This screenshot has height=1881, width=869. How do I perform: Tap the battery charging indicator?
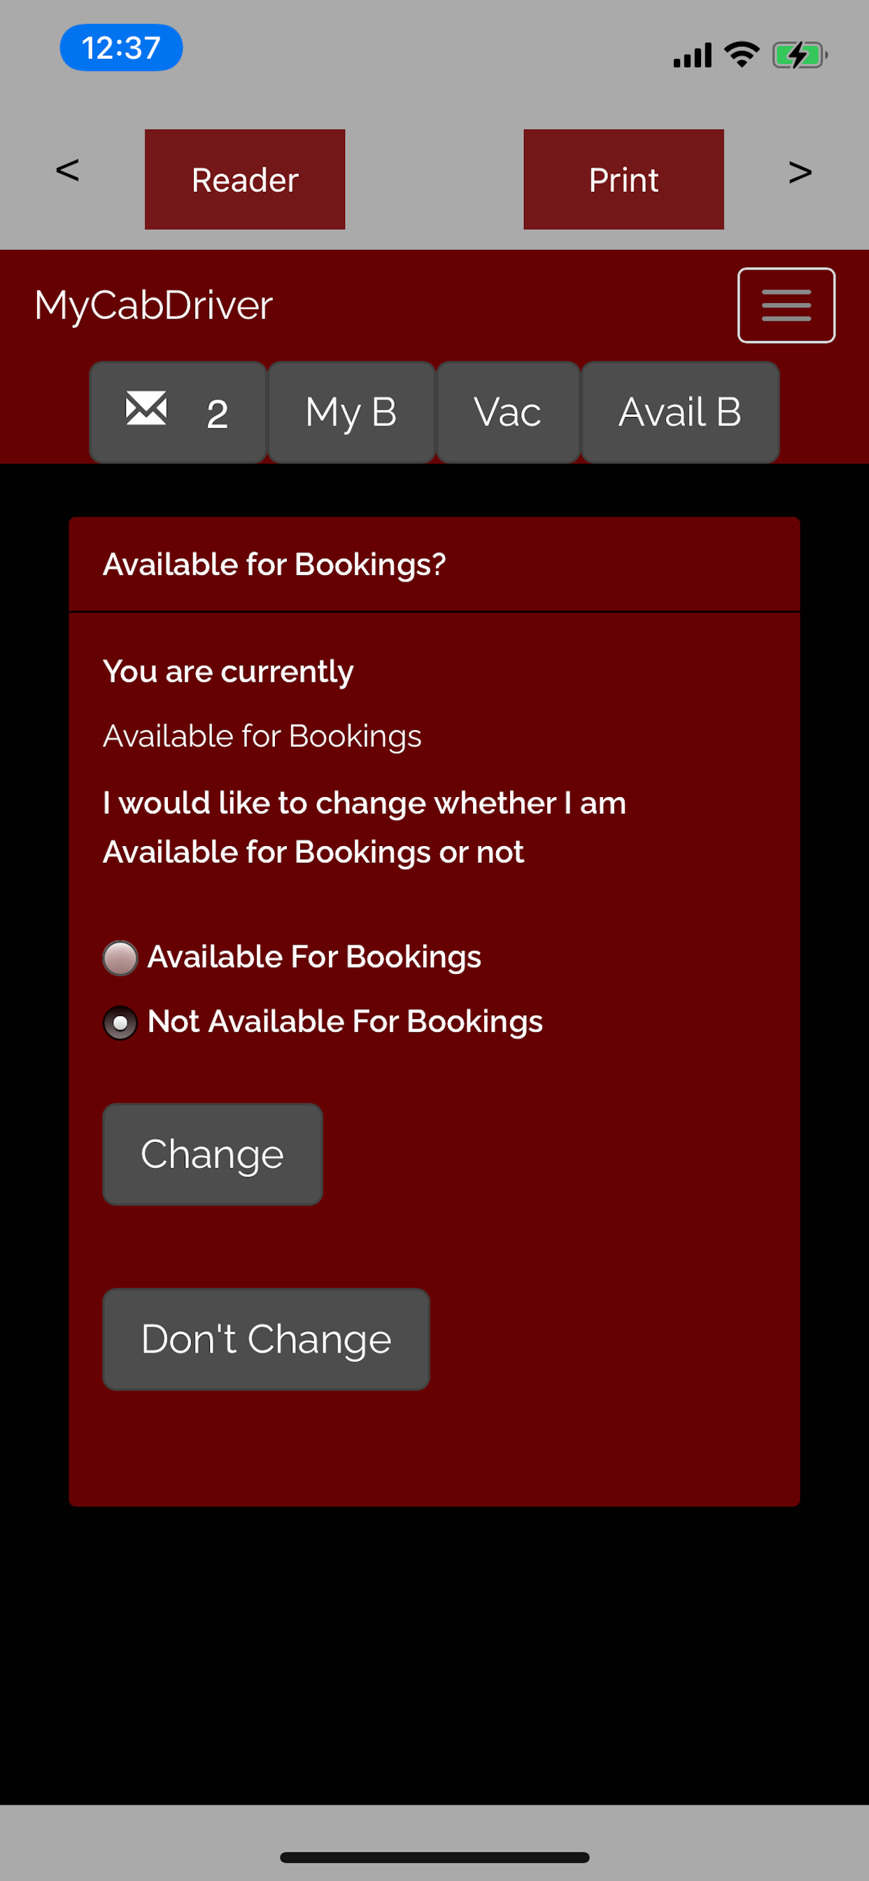800,55
